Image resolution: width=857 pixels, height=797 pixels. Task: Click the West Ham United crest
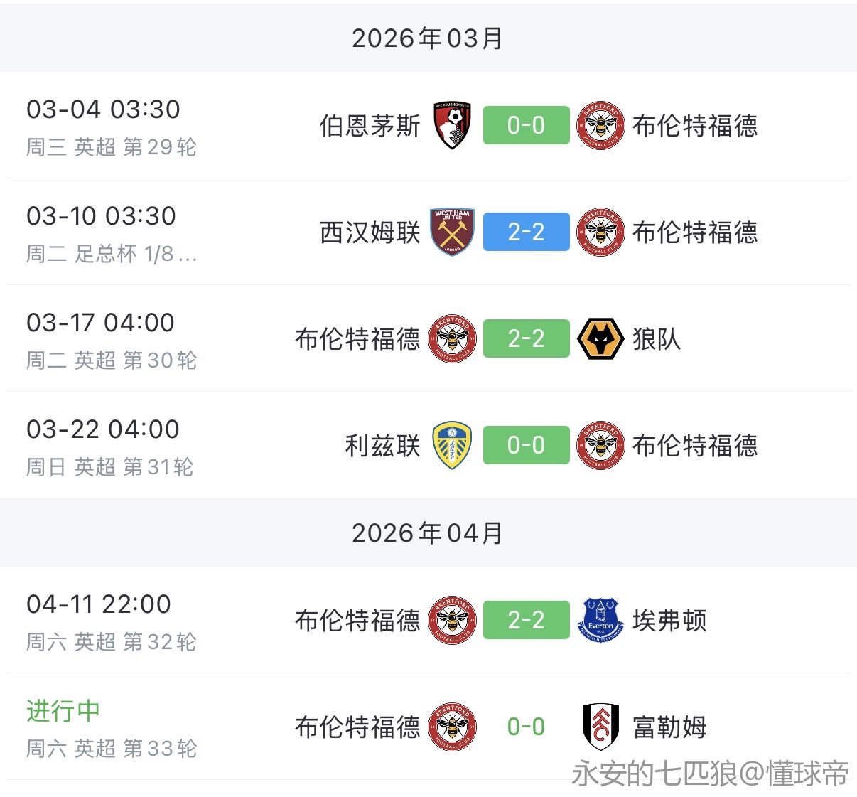(x=453, y=232)
